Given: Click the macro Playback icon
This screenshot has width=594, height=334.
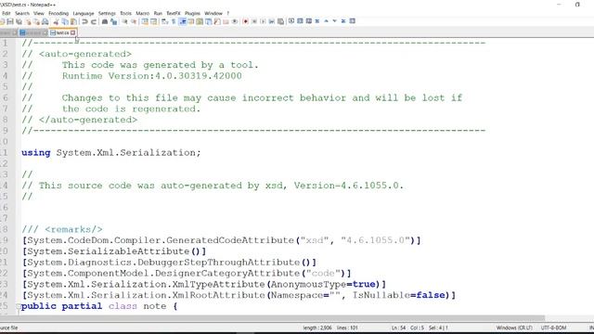Looking at the screenshot, I should click(263, 21).
